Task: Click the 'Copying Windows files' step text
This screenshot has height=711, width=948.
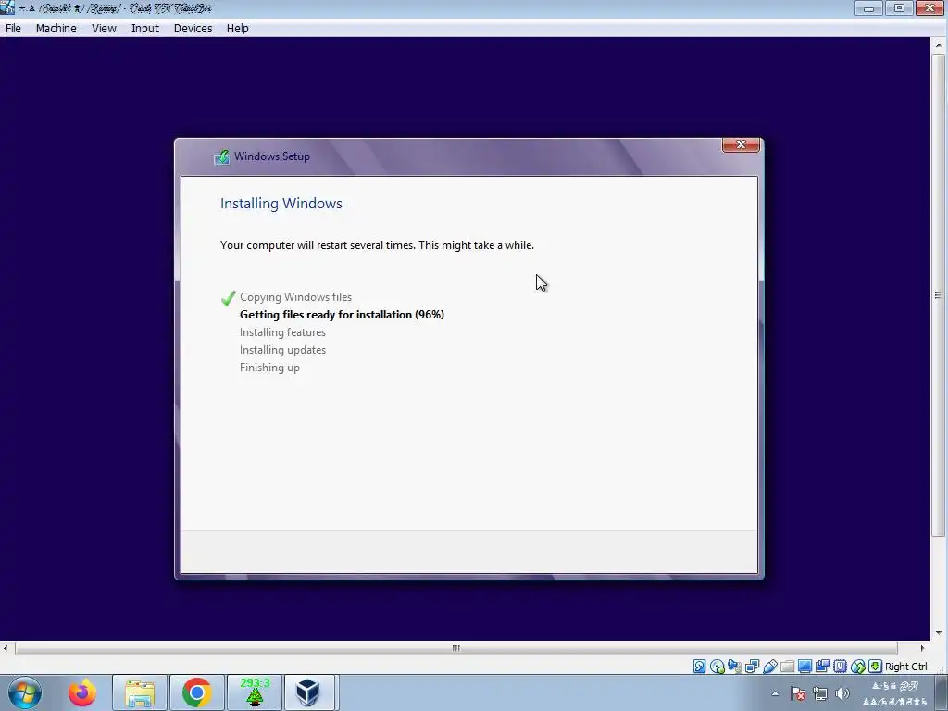Action: (295, 297)
